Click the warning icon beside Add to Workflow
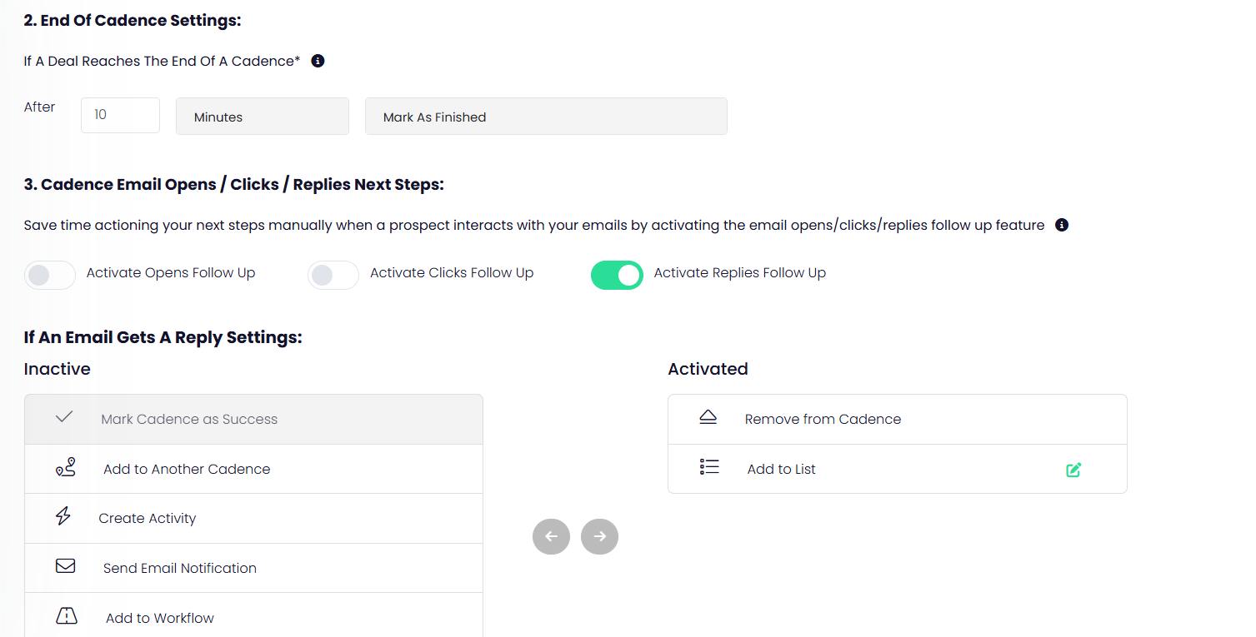The image size is (1256, 637). (66, 616)
